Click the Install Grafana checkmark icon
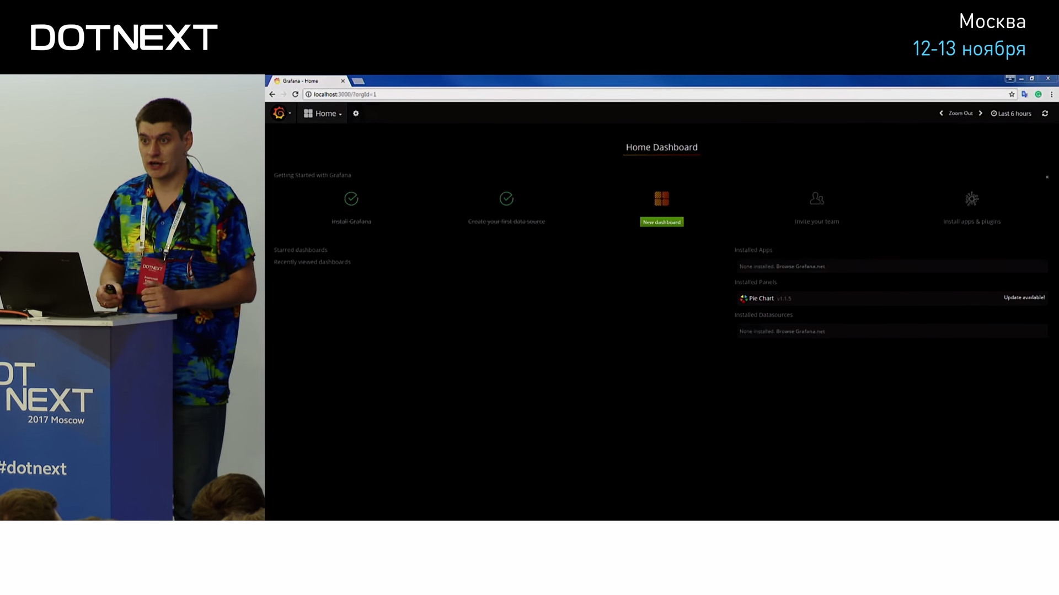This screenshot has height=595, width=1059. [x=351, y=198]
